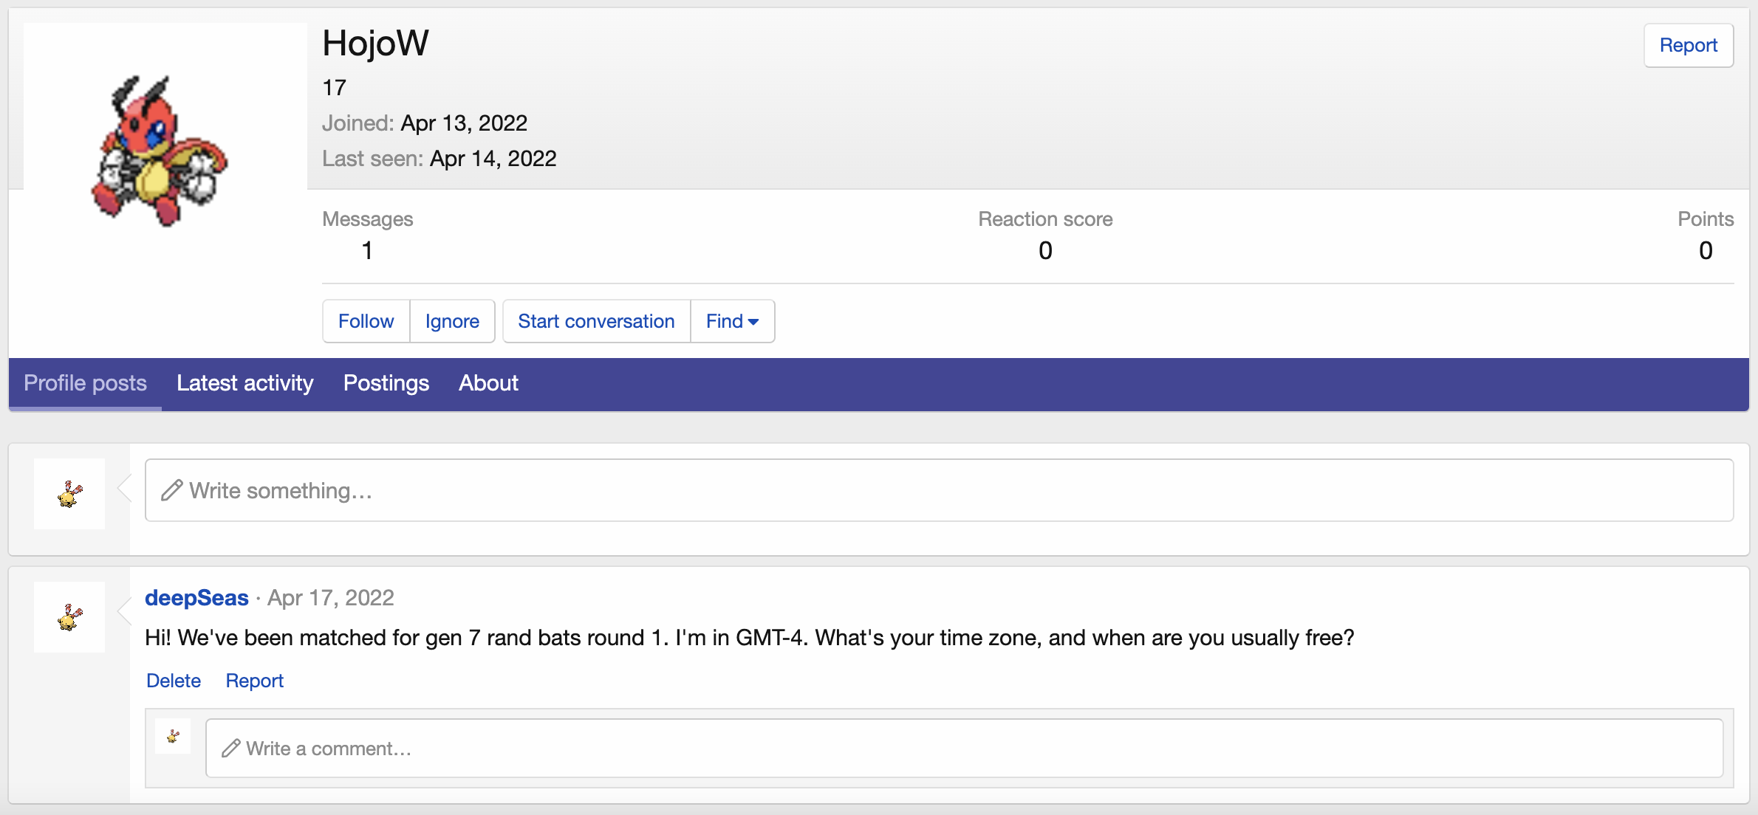
Task: Click deepSeas avatar next to the profile post
Action: [69, 617]
